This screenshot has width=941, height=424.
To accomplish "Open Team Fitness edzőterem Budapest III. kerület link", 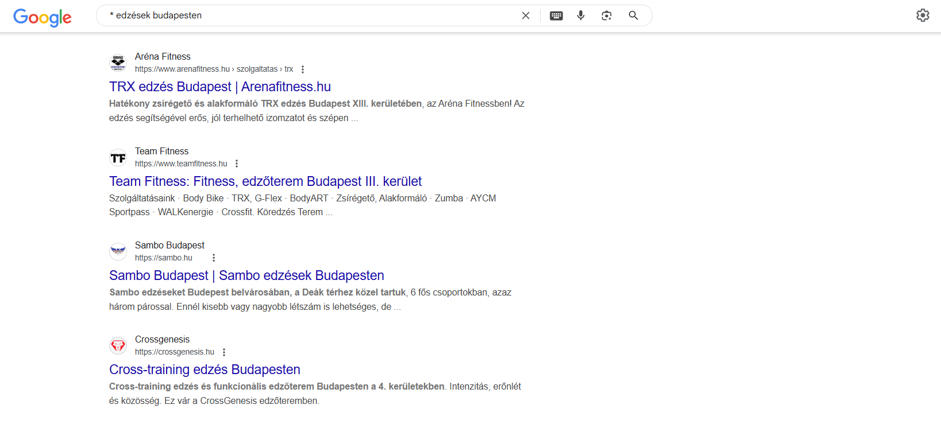I will tap(265, 181).
